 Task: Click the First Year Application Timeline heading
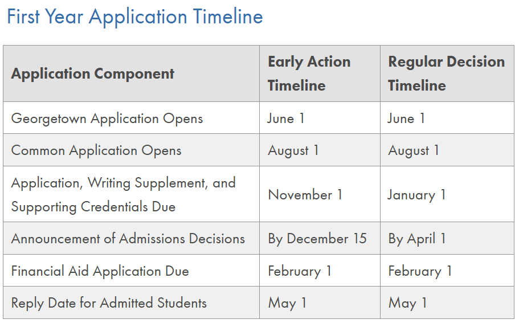click(134, 17)
